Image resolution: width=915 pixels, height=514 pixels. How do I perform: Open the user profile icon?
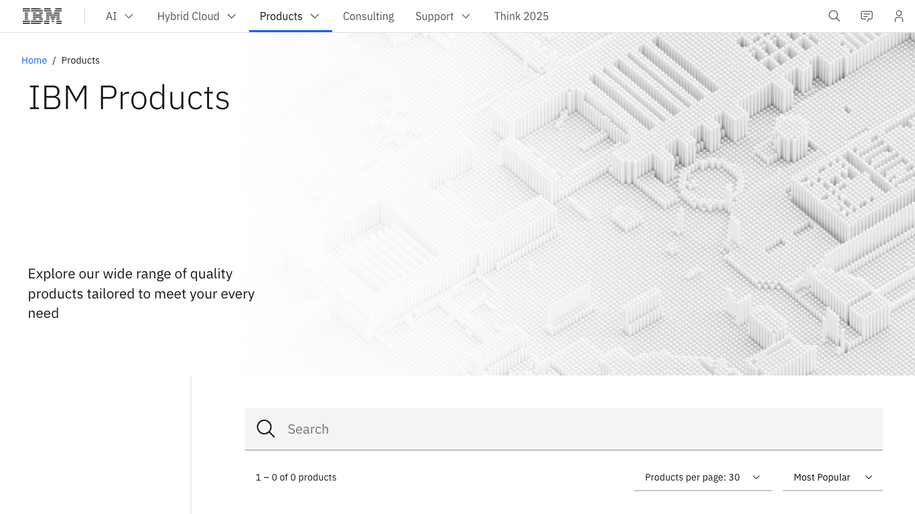[899, 16]
